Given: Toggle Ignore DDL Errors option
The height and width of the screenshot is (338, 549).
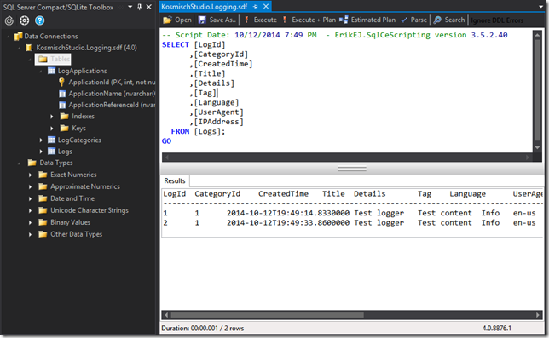Looking at the screenshot, I should pos(497,20).
